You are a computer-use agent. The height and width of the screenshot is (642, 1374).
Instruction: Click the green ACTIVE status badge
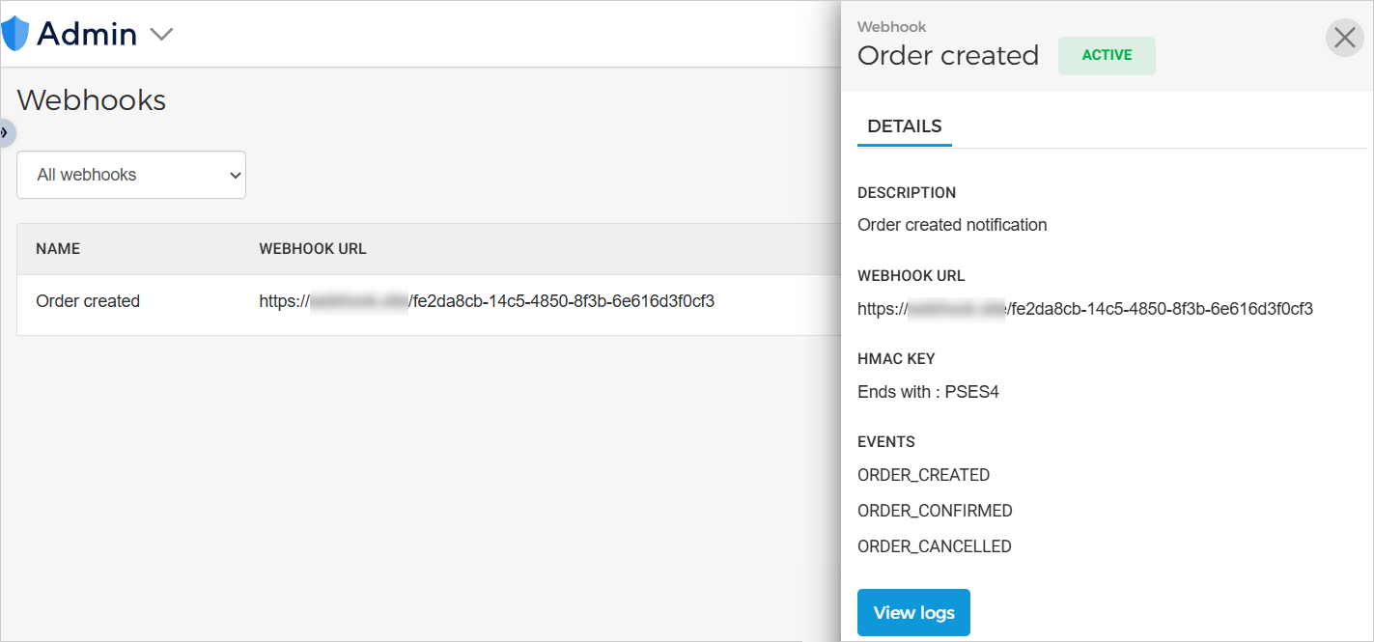1107,56
